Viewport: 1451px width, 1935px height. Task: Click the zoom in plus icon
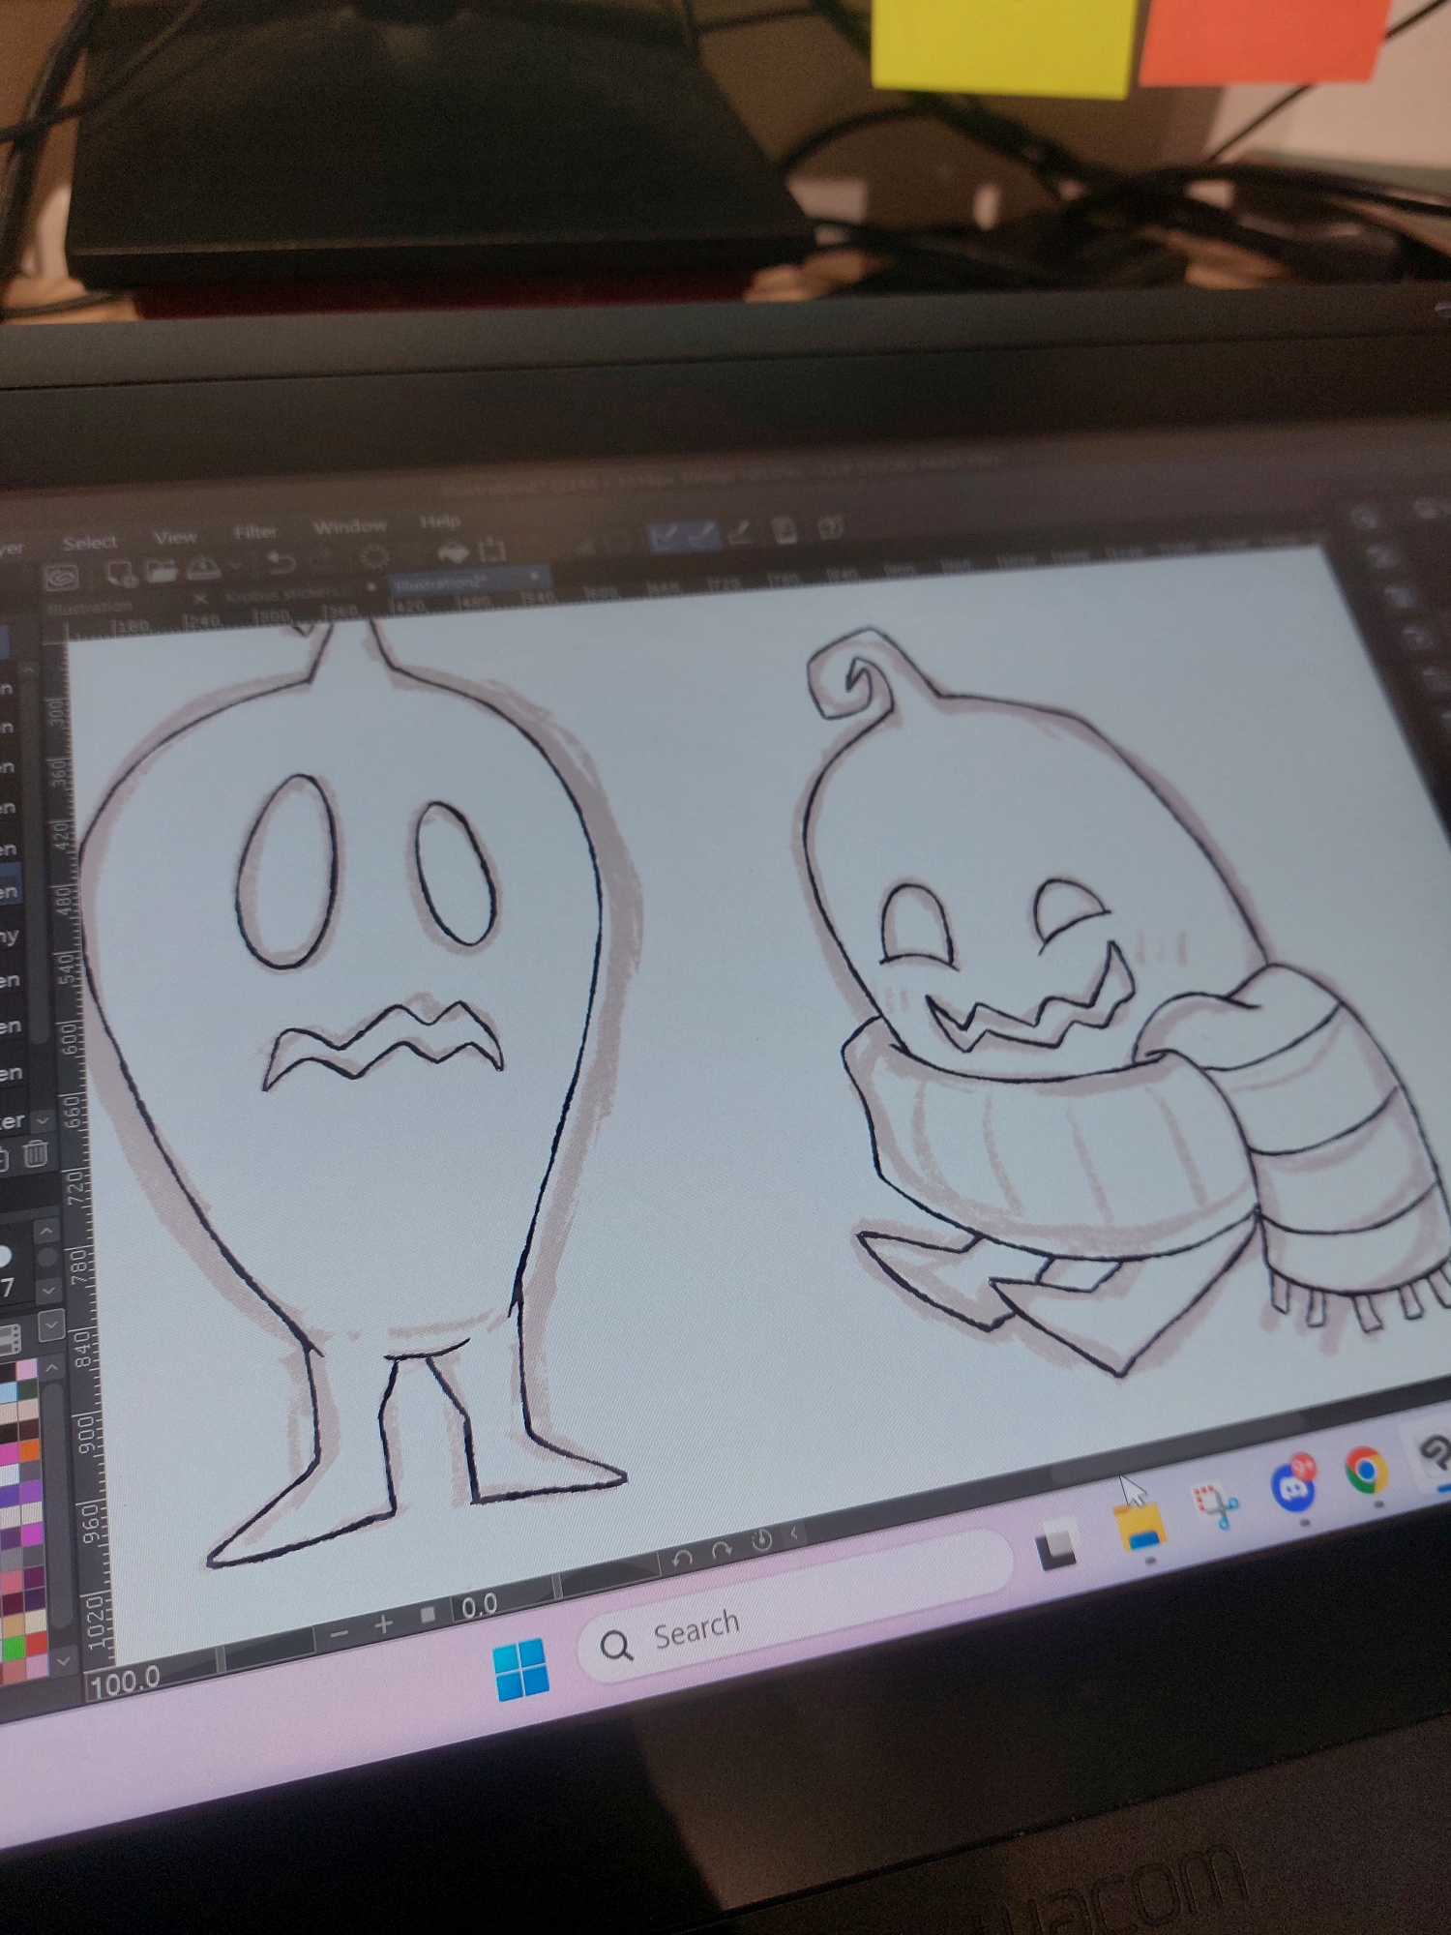click(384, 1624)
